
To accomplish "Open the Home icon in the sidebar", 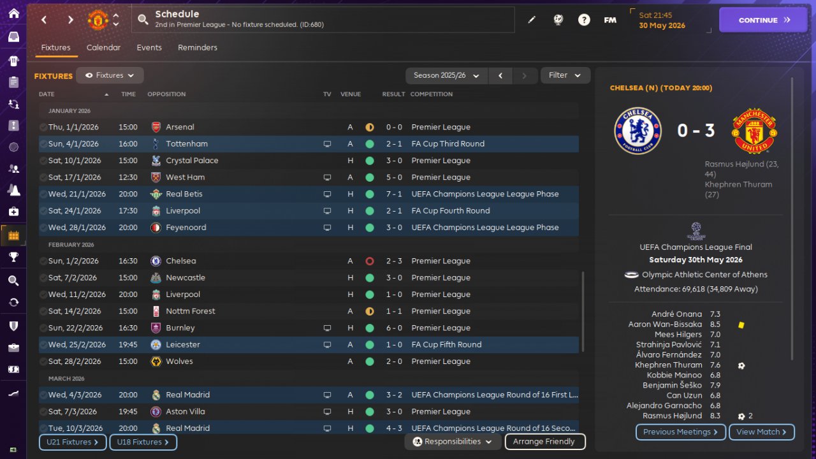I will pos(13,14).
